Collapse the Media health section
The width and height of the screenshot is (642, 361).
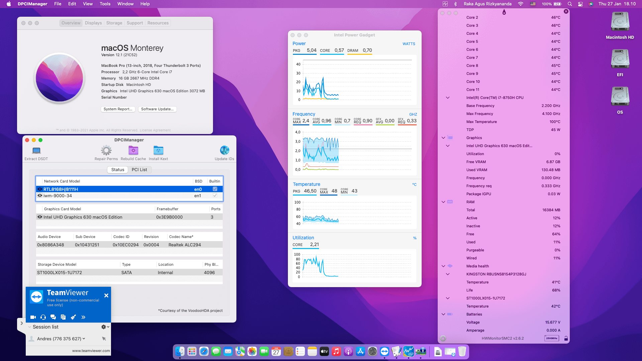pos(443,266)
